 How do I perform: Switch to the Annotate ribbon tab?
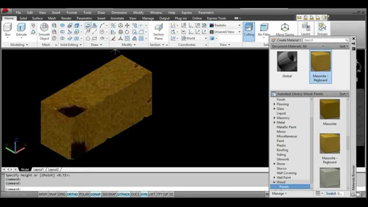(x=117, y=18)
